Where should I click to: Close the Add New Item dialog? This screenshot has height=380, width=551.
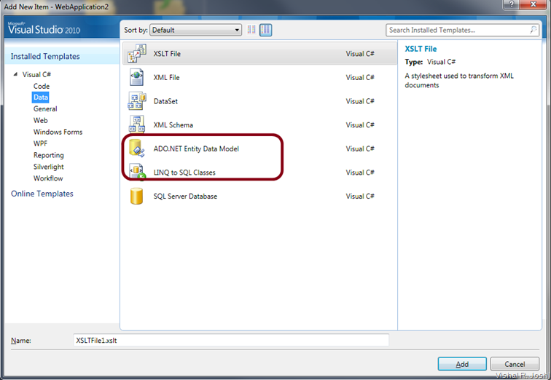[533, 4]
